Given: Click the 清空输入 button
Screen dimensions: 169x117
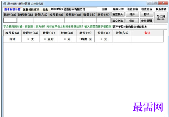Looking at the screenshot, I should tap(118, 14).
